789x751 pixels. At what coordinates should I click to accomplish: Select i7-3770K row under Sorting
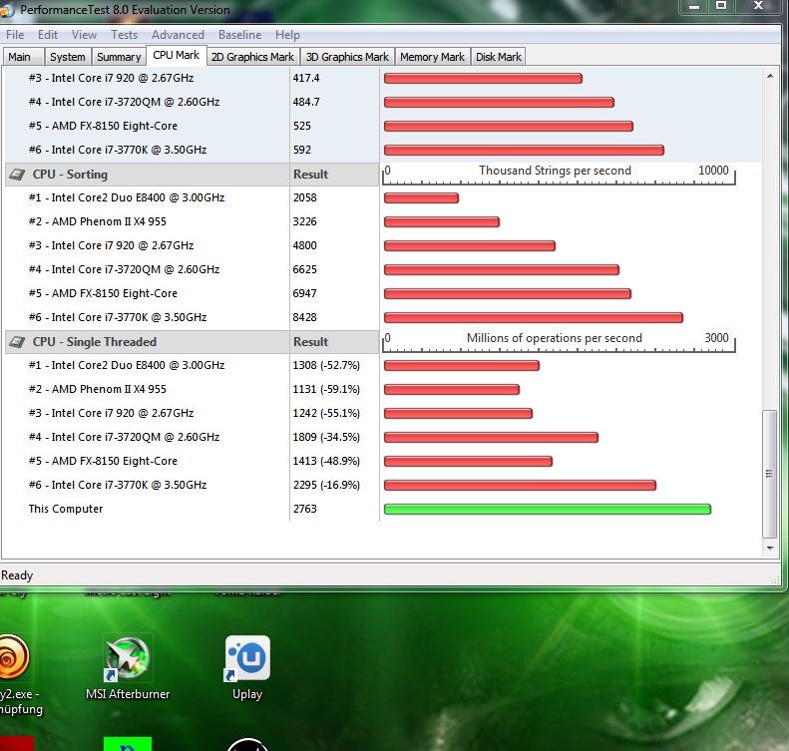pyautogui.click(x=382, y=317)
